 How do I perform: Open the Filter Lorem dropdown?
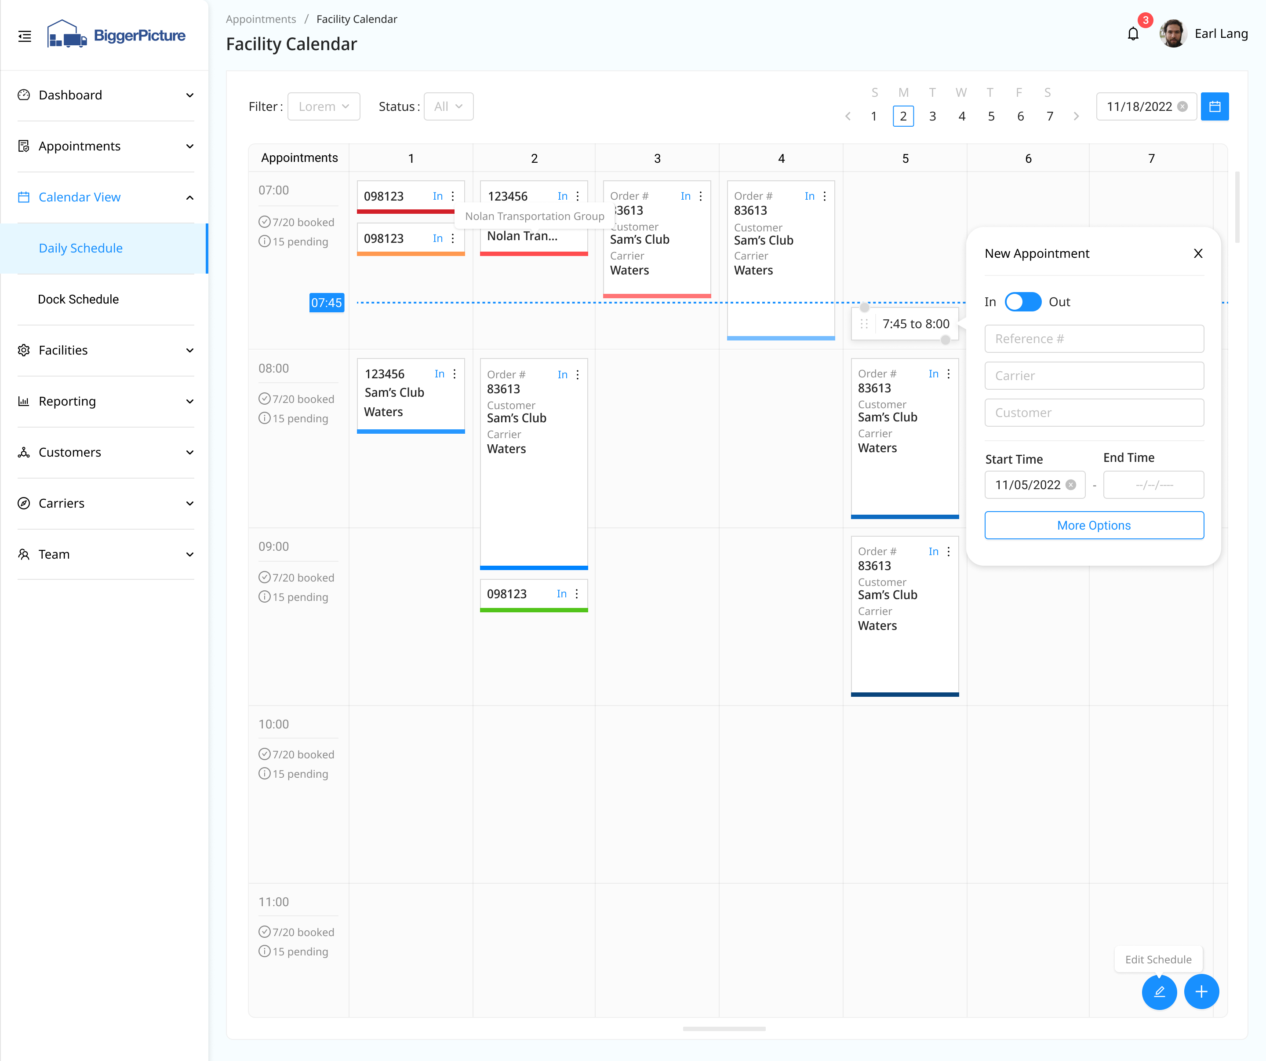coord(324,106)
